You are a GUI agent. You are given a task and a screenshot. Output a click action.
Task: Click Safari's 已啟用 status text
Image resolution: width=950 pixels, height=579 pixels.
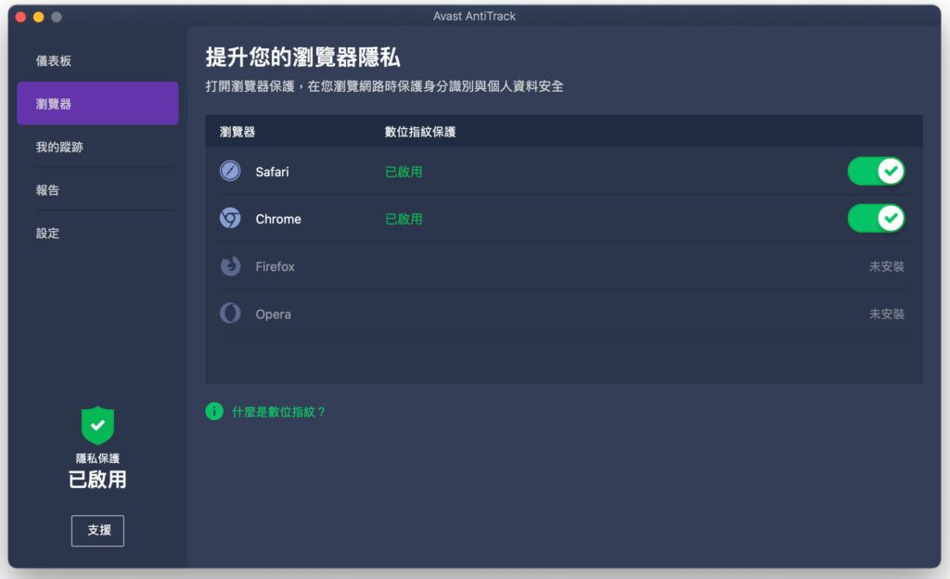pos(404,172)
